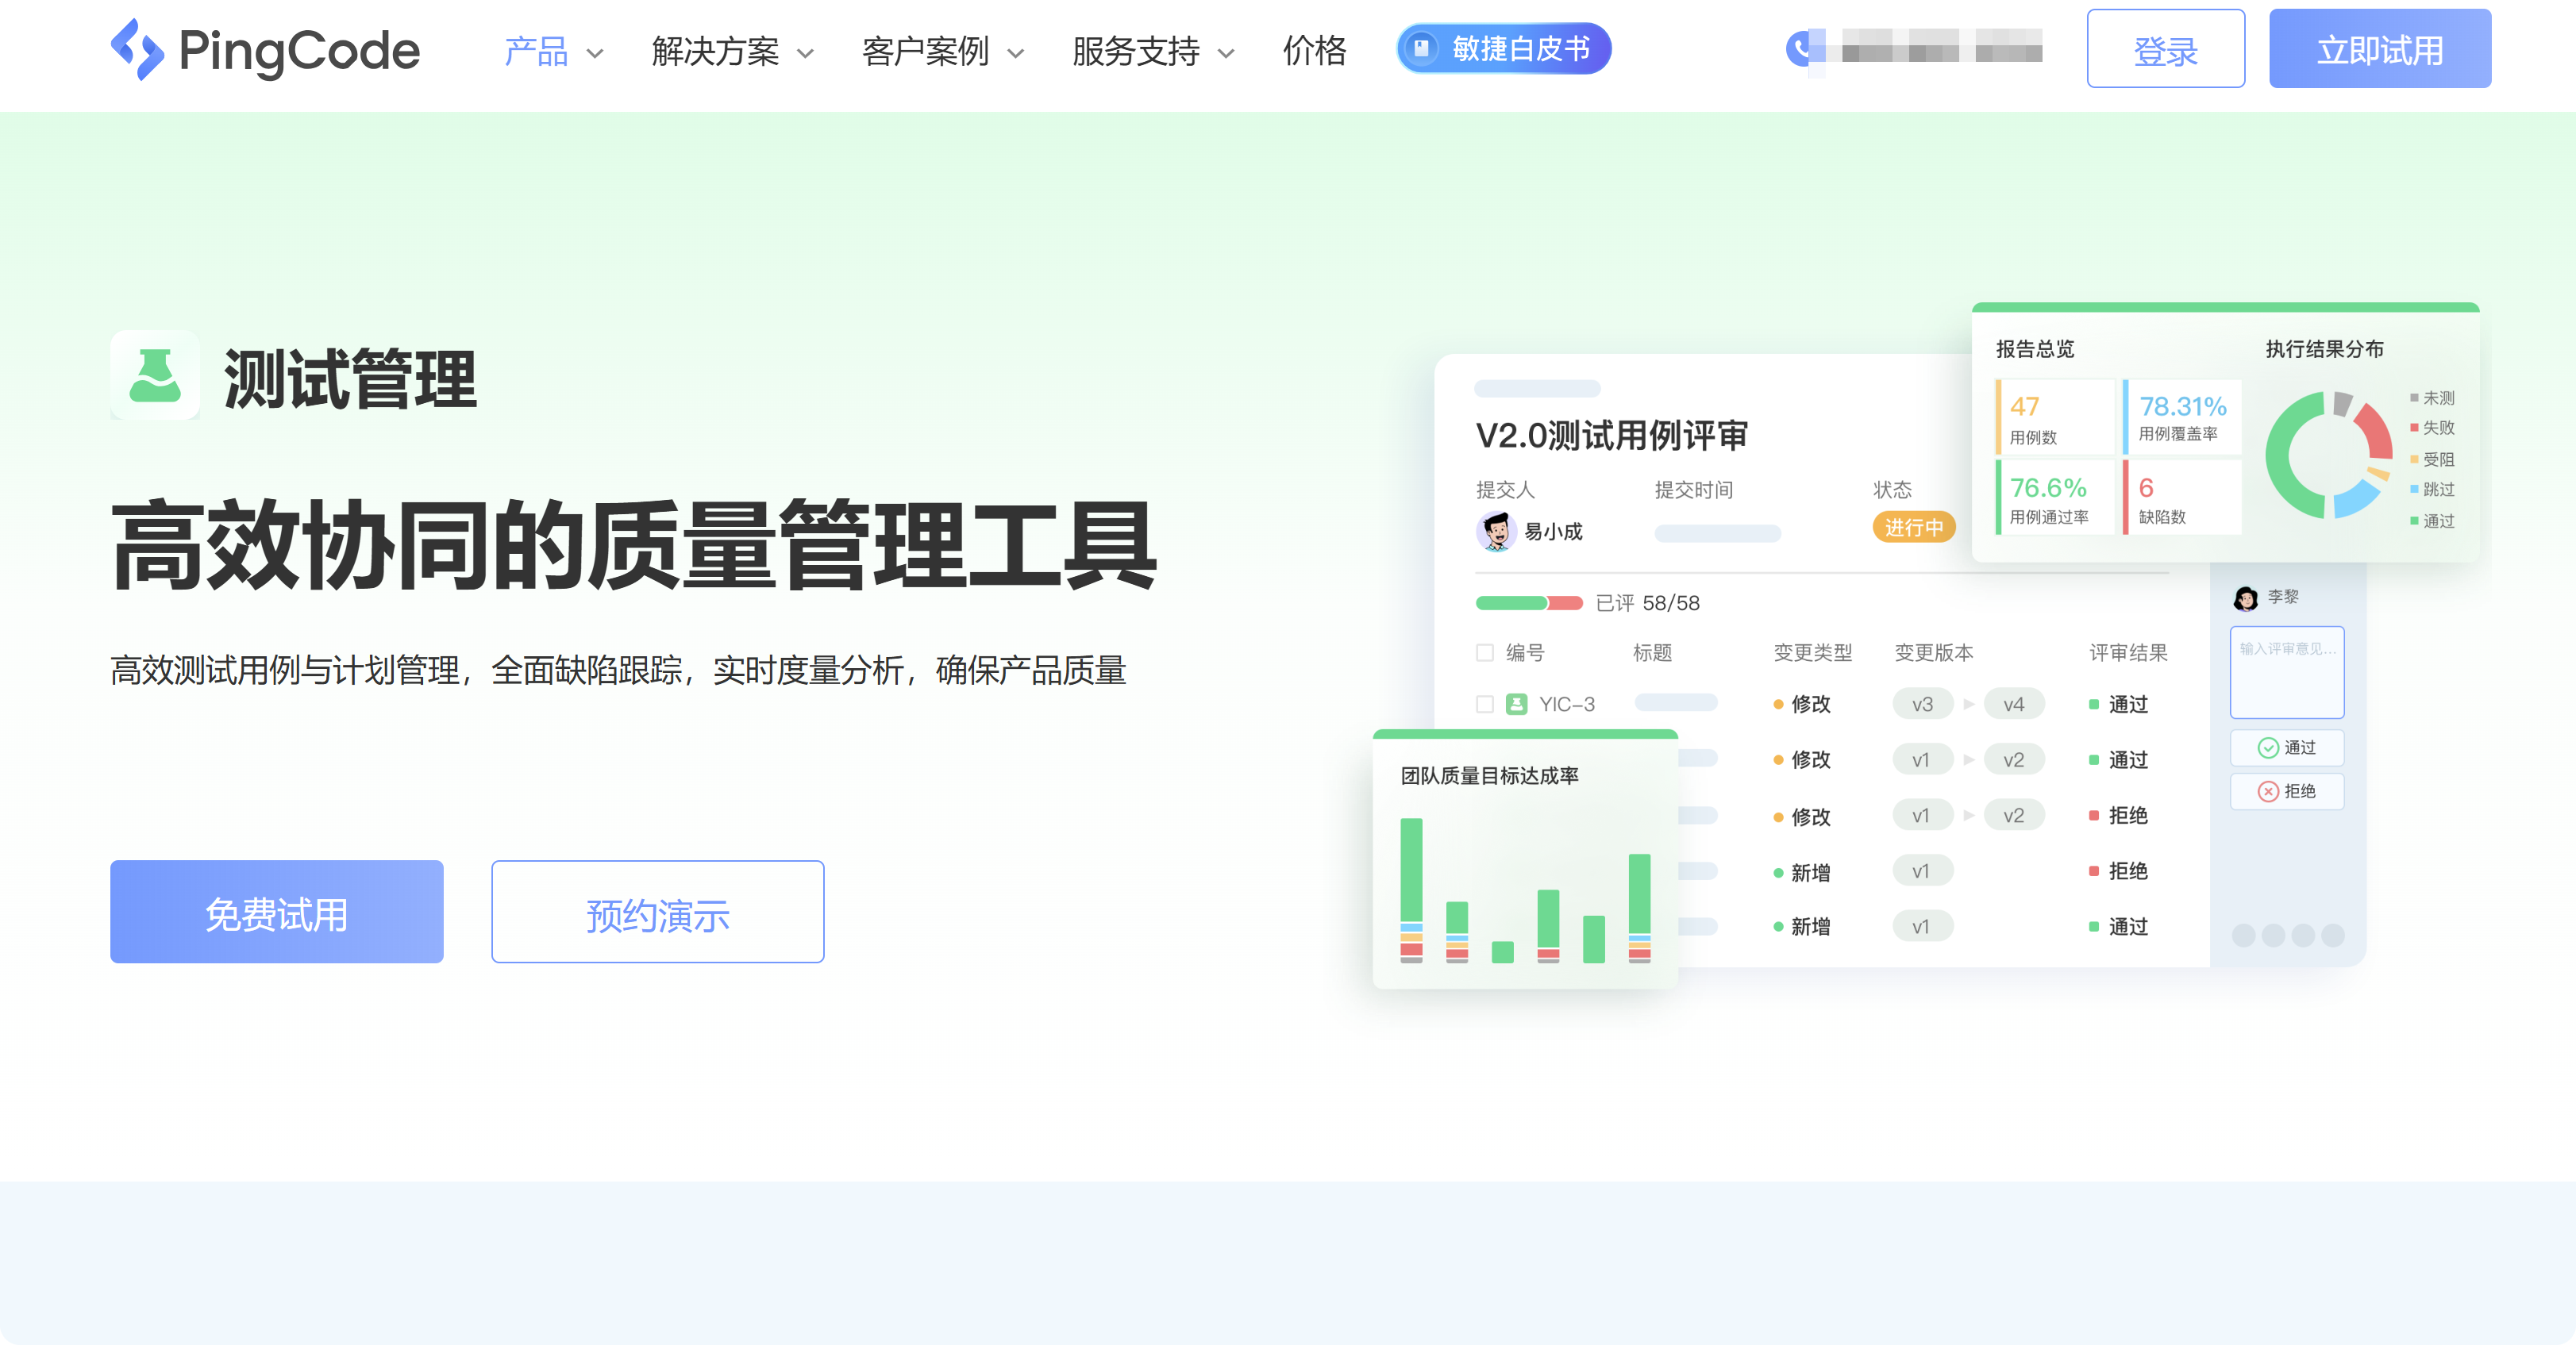The height and width of the screenshot is (1345, 2576).
Task: Click the green flask icon beside 测试管理
Action: pos(155,378)
